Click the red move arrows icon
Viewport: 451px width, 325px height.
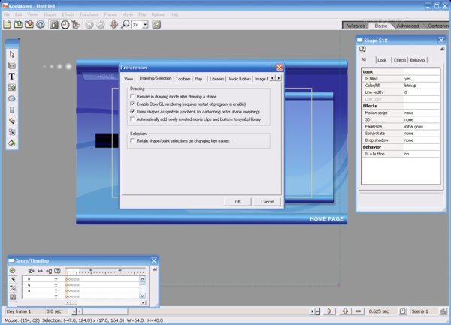(114, 24)
